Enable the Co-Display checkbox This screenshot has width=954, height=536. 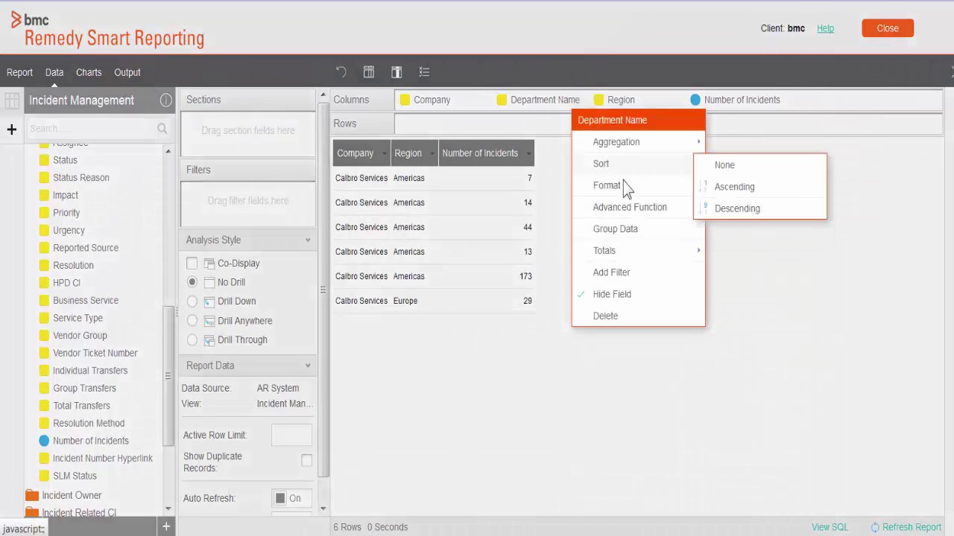pos(192,263)
